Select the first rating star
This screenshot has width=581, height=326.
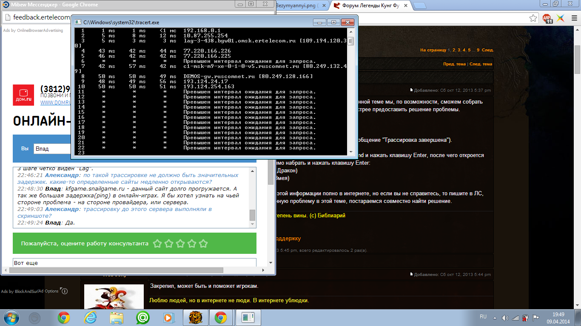click(x=157, y=244)
